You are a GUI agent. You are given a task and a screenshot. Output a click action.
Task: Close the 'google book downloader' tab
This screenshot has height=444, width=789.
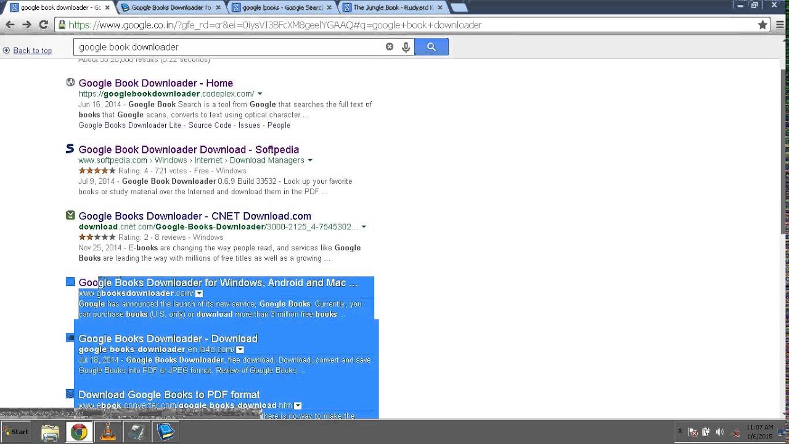tap(107, 8)
